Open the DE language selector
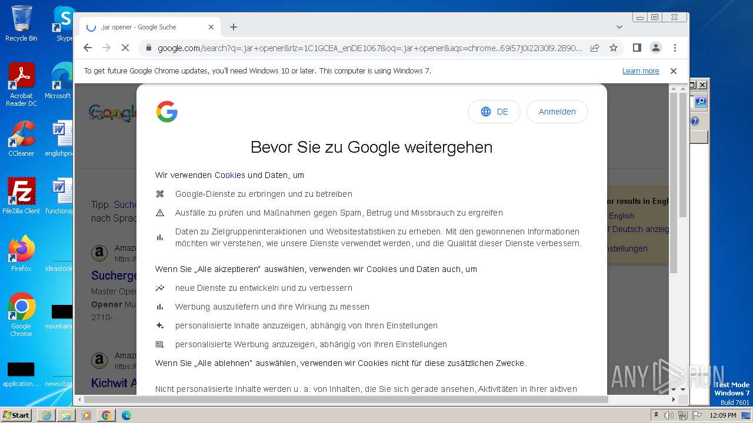Viewport: 753px width, 423px height. pyautogui.click(x=494, y=112)
